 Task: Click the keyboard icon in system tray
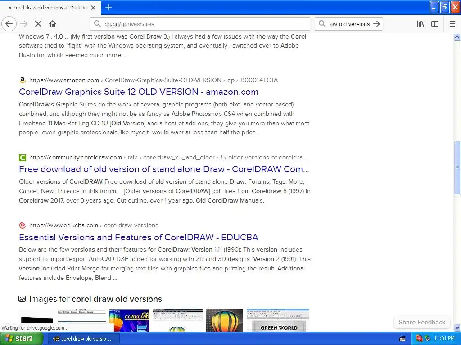click(x=402, y=339)
